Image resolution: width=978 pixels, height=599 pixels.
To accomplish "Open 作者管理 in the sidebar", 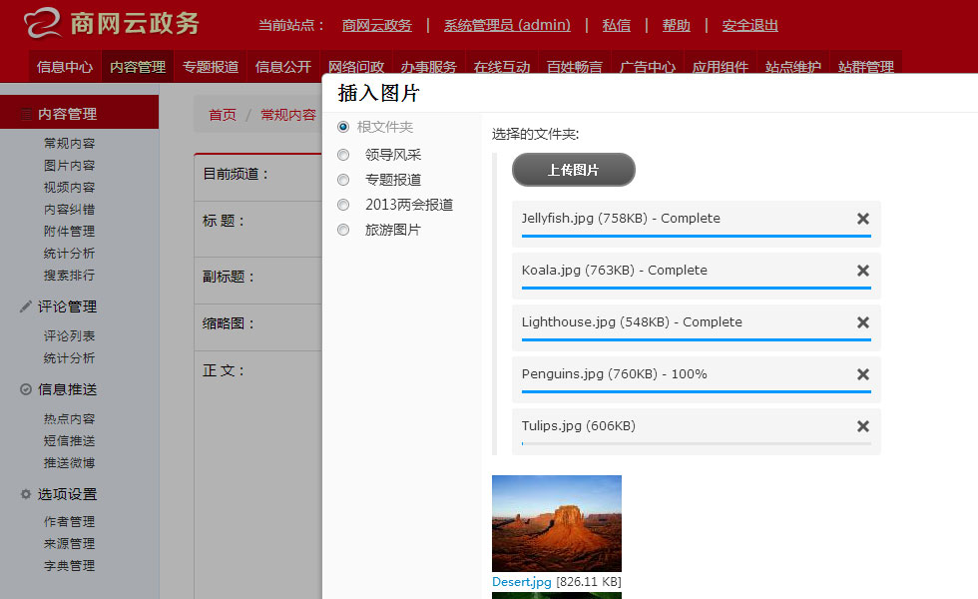I will pos(69,521).
